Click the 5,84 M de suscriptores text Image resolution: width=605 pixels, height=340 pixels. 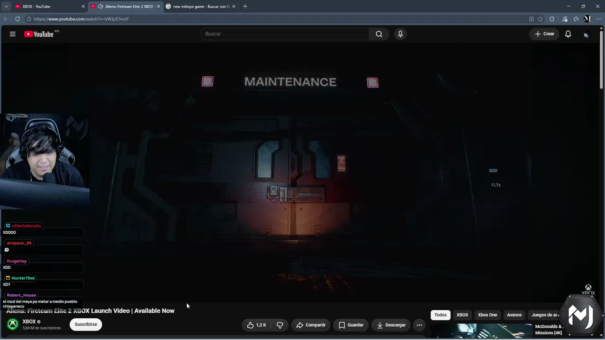pos(42,328)
